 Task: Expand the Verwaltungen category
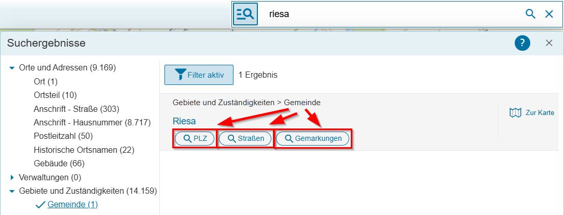[12, 177]
